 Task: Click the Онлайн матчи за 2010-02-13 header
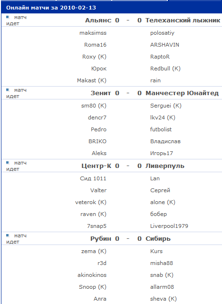(x=51, y=8)
